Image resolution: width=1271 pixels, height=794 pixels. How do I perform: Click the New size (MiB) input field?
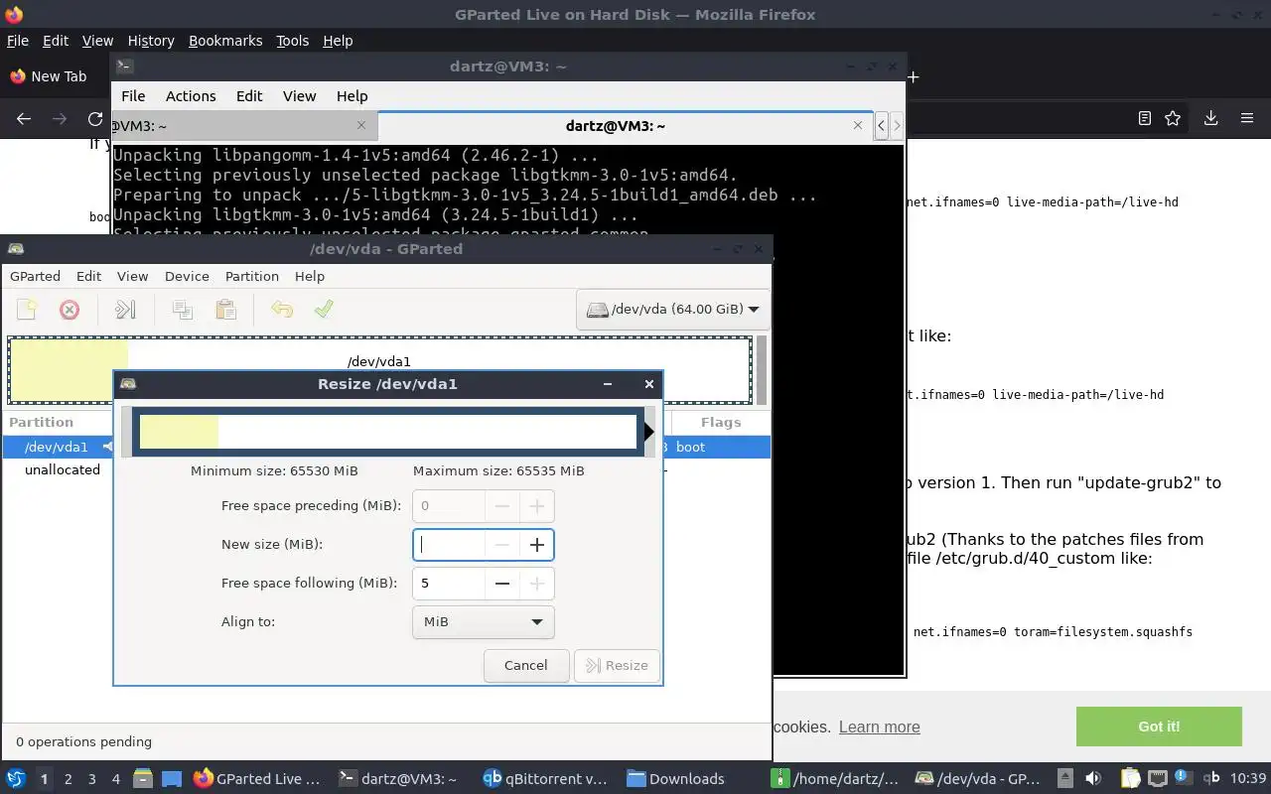[x=449, y=544]
